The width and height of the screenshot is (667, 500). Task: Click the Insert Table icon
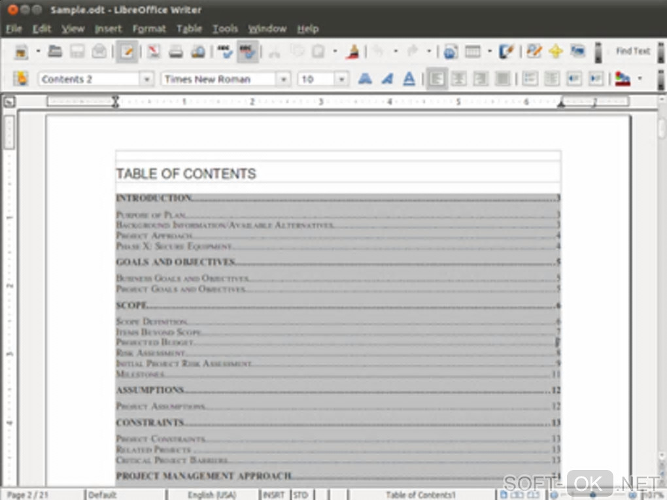(473, 52)
